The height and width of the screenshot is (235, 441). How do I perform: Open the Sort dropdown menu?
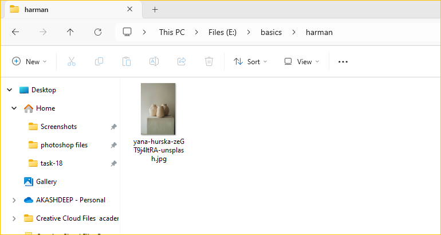click(x=250, y=62)
